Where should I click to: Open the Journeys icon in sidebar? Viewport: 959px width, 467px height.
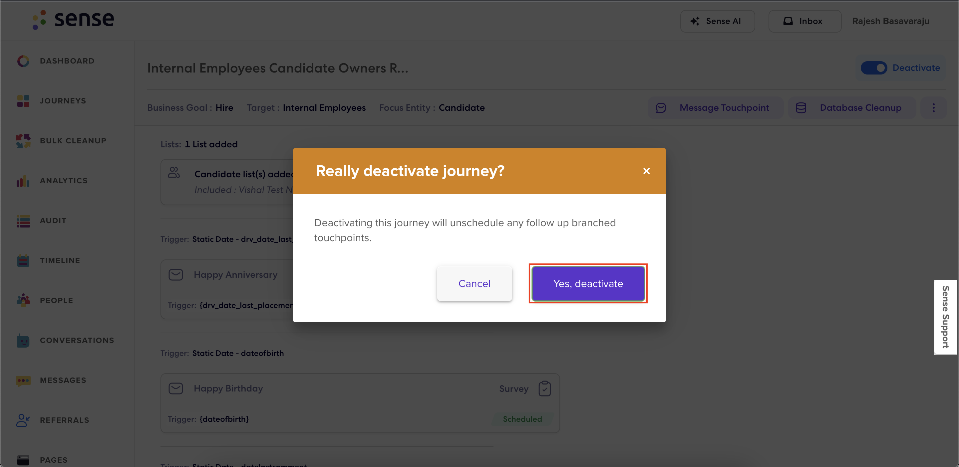coord(23,101)
